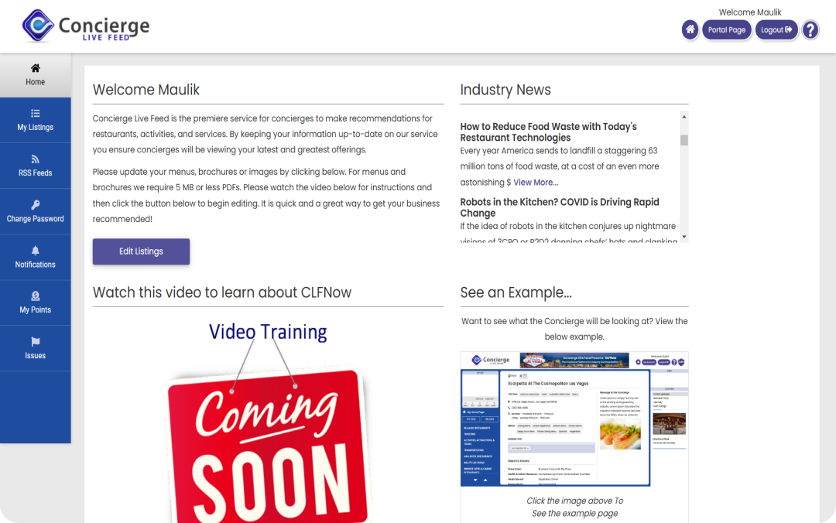The image size is (836, 523).
Task: Click the RSS feed icon in sidebar
Action: click(x=35, y=159)
